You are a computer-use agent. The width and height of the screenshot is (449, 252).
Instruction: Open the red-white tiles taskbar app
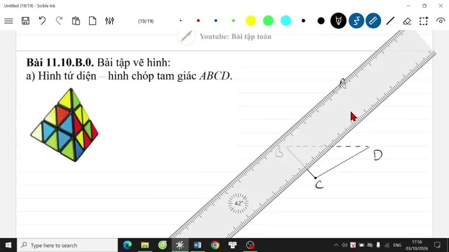coord(232,245)
